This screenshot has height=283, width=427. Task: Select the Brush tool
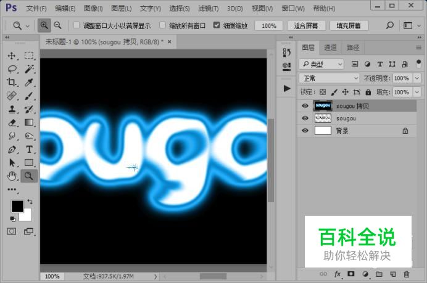click(x=28, y=96)
